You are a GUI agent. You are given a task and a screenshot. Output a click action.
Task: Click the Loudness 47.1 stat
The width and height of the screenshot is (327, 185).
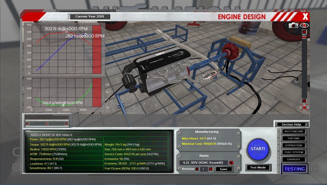[x=43, y=163]
